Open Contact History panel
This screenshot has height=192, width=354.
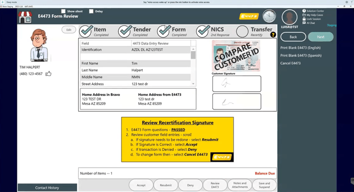tap(47, 188)
